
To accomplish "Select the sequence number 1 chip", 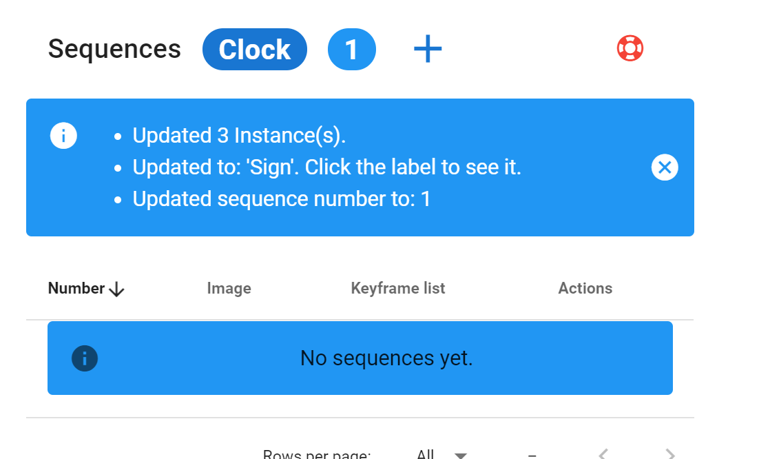I will point(351,50).
